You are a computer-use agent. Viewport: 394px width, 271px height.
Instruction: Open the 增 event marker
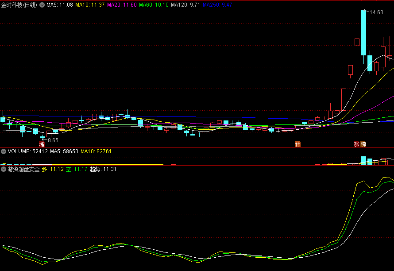click(x=42, y=144)
